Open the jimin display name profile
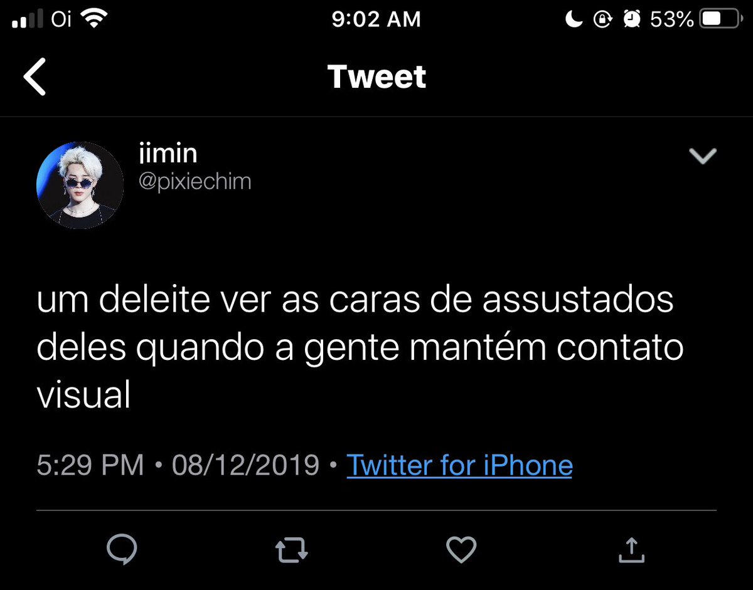Image resolution: width=753 pixels, height=590 pixels. [166, 154]
